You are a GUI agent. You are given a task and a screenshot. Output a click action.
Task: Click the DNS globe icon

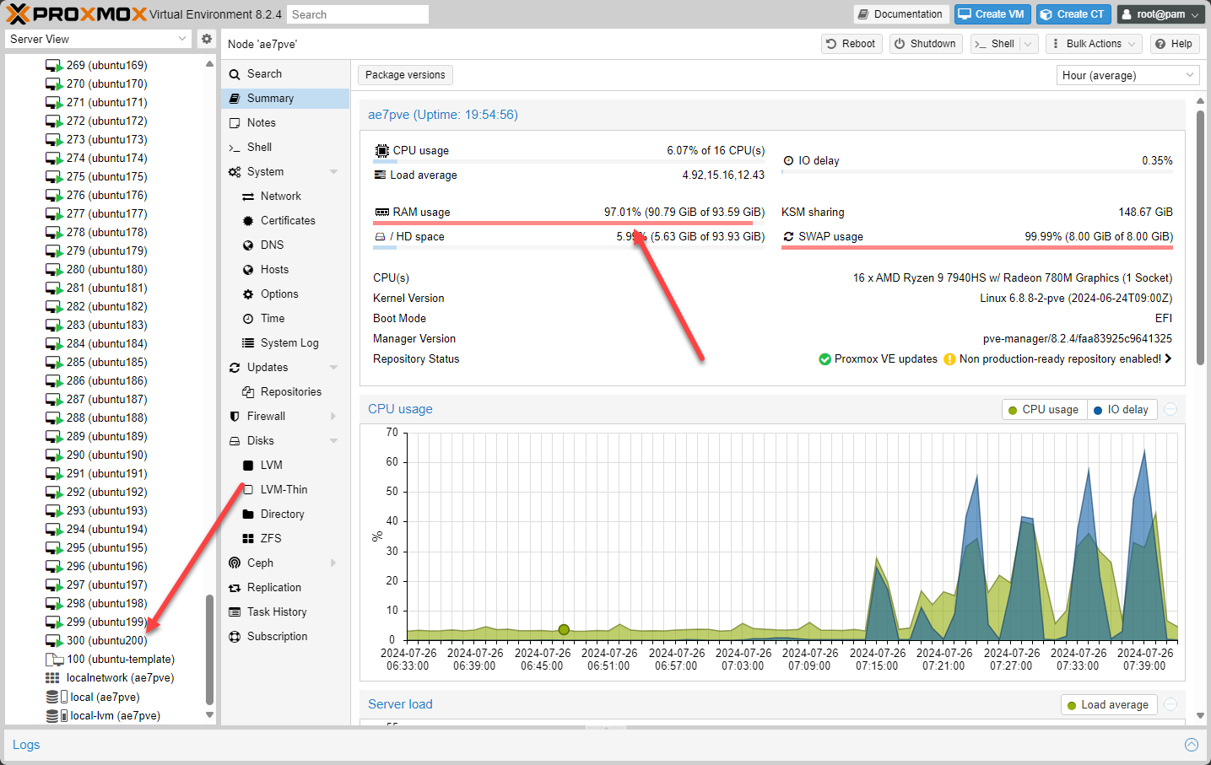click(248, 245)
